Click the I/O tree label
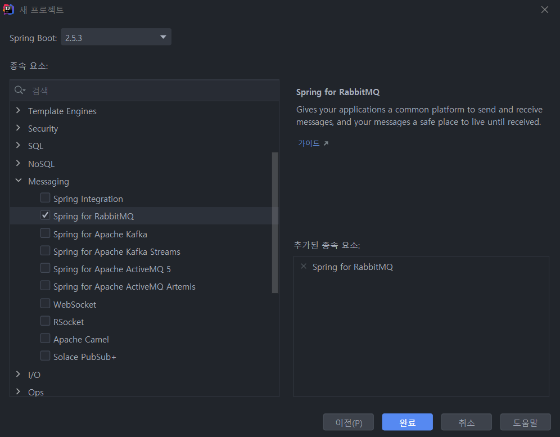 tap(34, 375)
